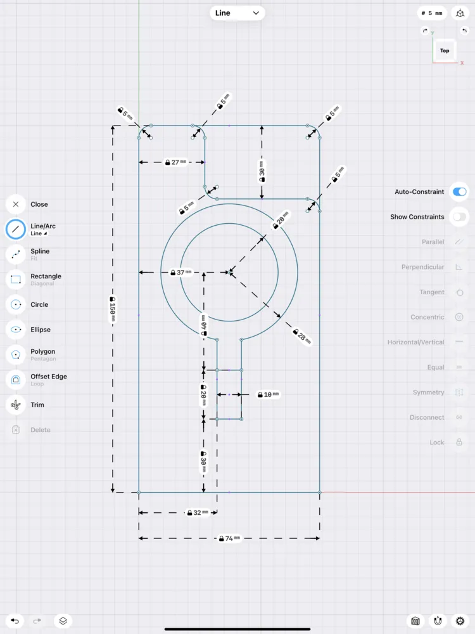Click the Top face of the view cube
Viewport: 475px width, 634px height.
point(445,51)
